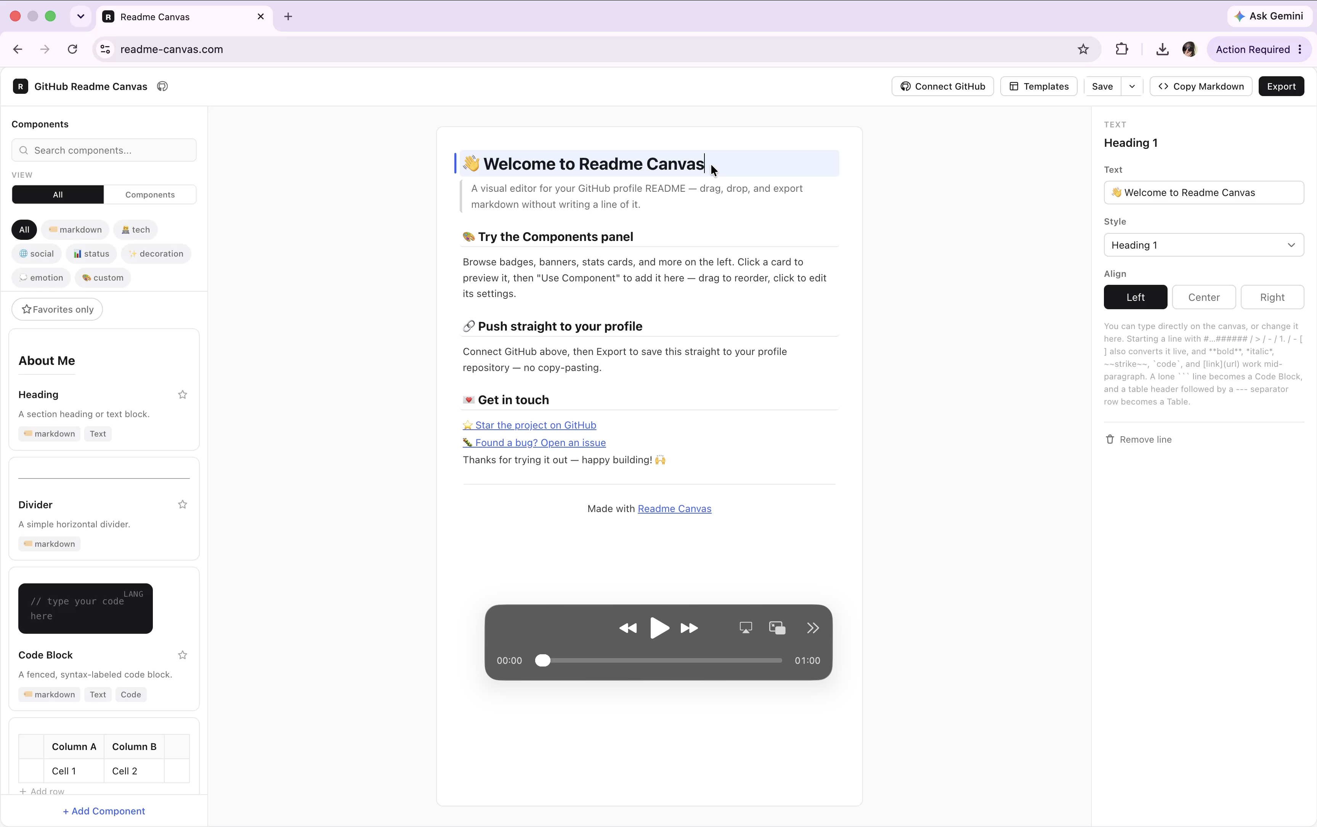Favorite the Code Block component star
The height and width of the screenshot is (827, 1317).
[x=183, y=655]
